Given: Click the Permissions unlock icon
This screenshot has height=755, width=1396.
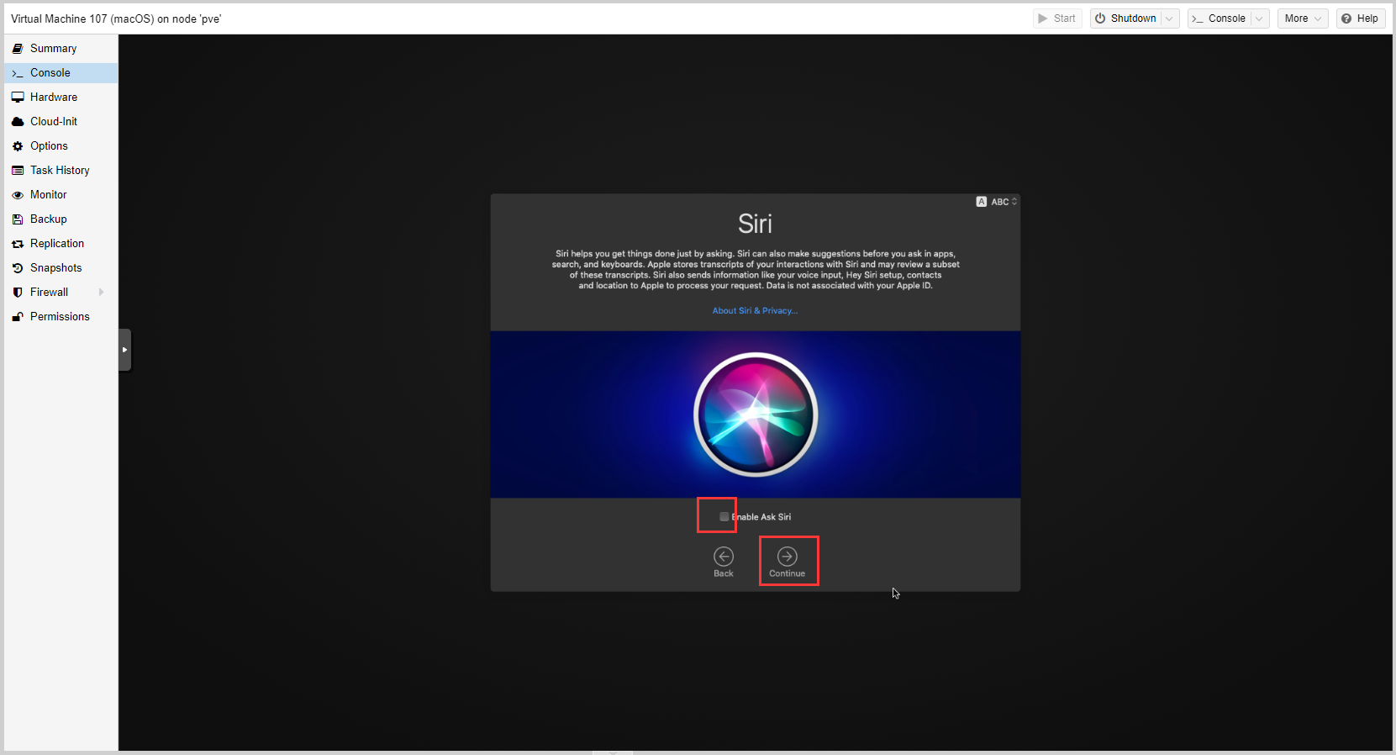Looking at the screenshot, I should (x=18, y=317).
